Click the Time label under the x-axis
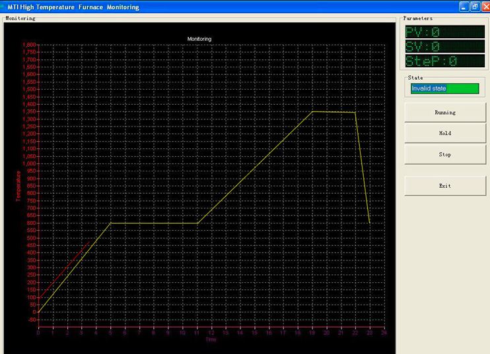490x354 pixels. tap(211, 340)
